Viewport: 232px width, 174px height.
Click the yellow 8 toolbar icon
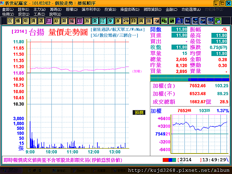118,21
